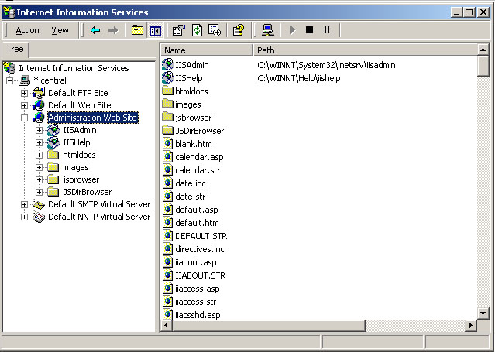Image resolution: width=495 pixels, height=352 pixels.
Task: Expand IISHelp tree node
Action: pyautogui.click(x=39, y=142)
